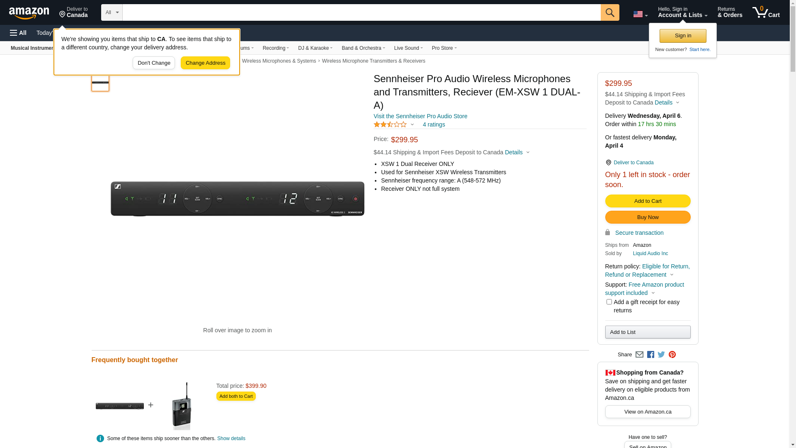Expand the star ratings breakdown
Screen dimensions: 796x448
(x=394, y=124)
